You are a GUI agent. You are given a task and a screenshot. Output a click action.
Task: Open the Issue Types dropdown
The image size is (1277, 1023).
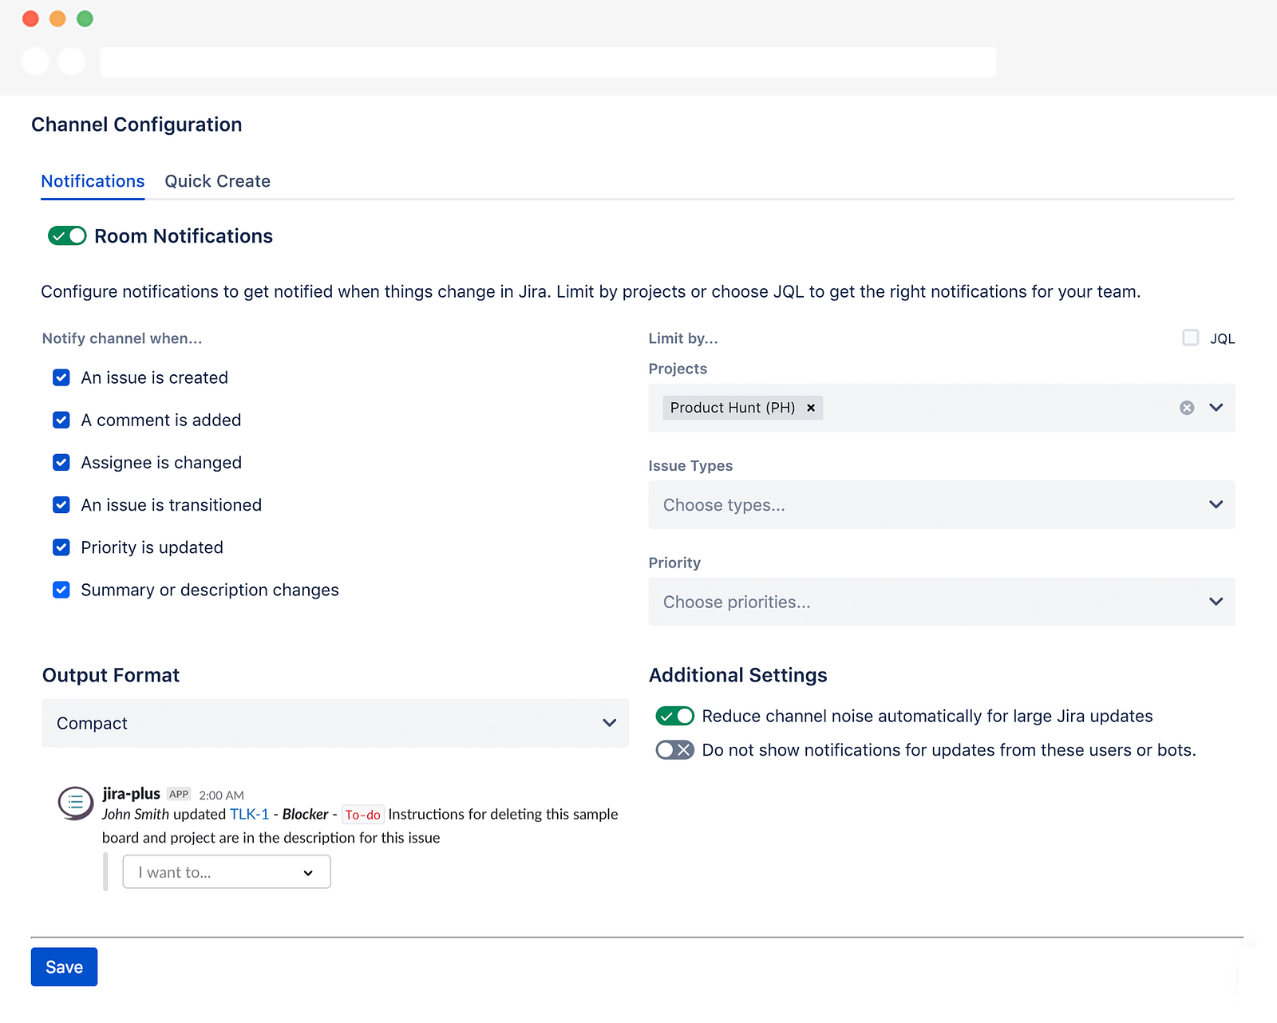coord(941,504)
